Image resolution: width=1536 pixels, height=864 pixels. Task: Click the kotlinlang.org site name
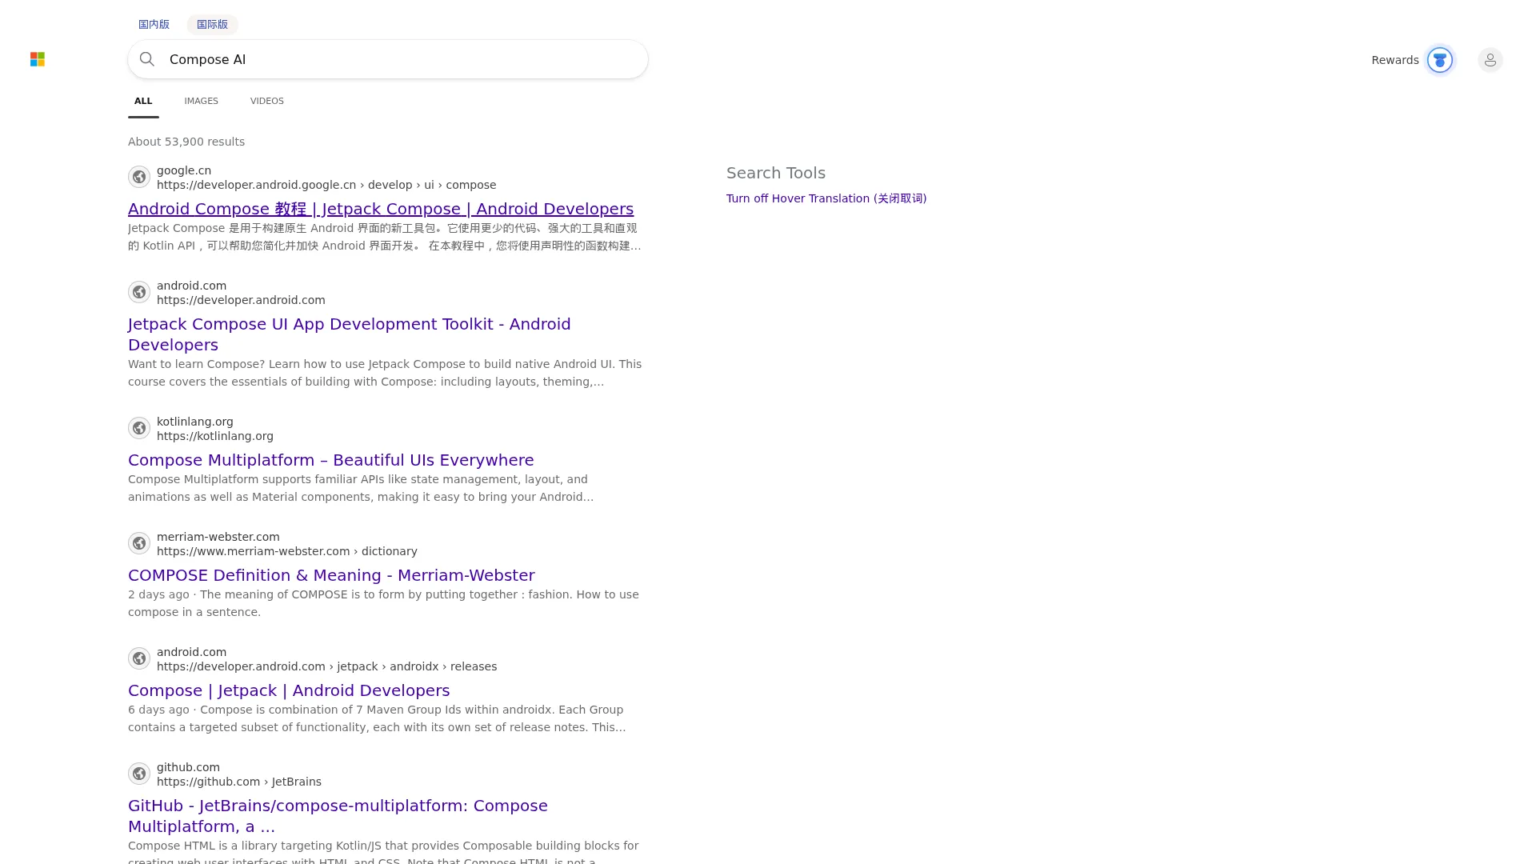pos(195,422)
